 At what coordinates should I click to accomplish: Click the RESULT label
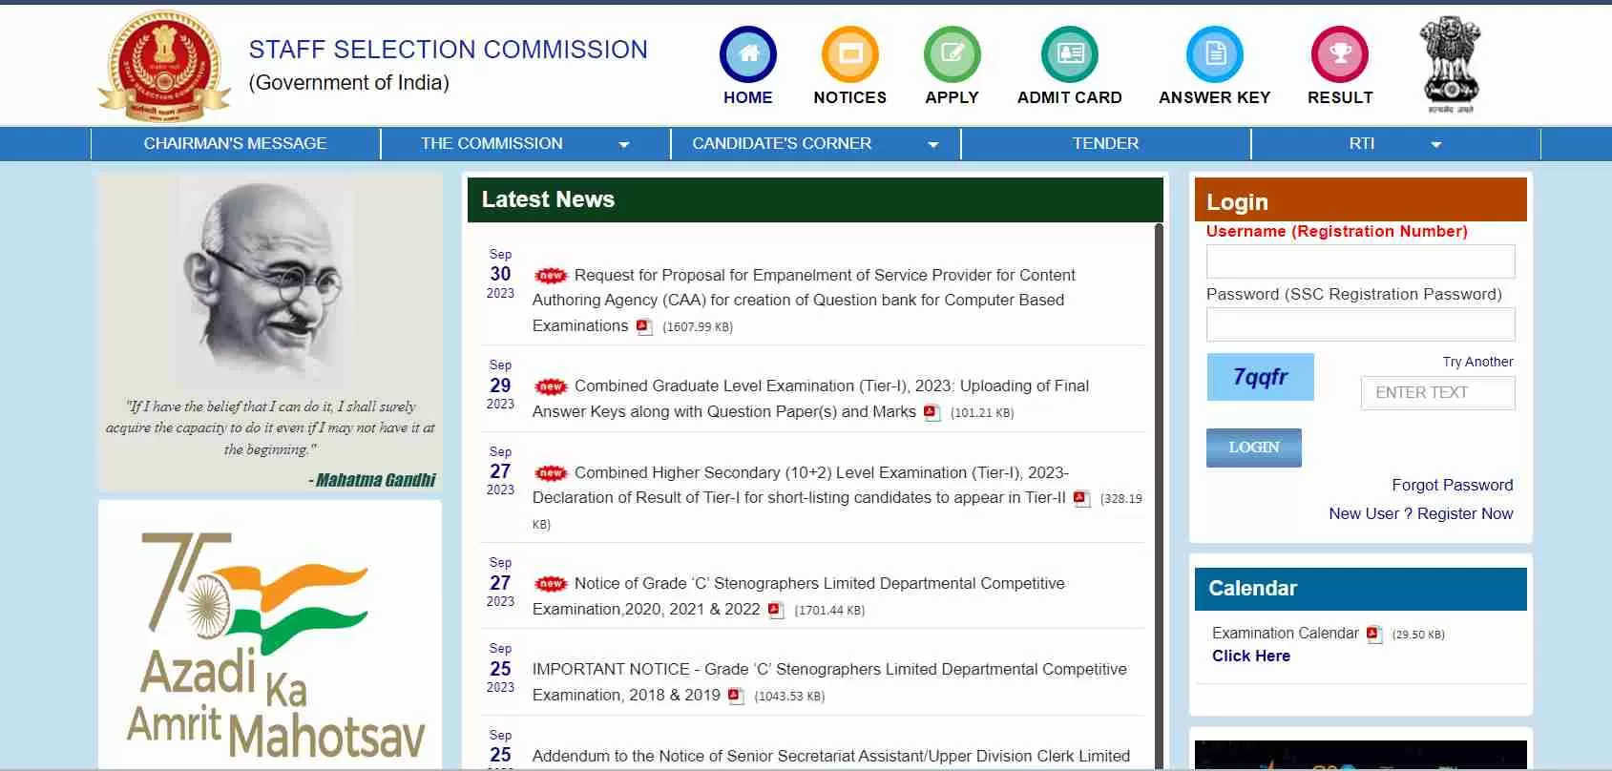pyautogui.click(x=1340, y=97)
